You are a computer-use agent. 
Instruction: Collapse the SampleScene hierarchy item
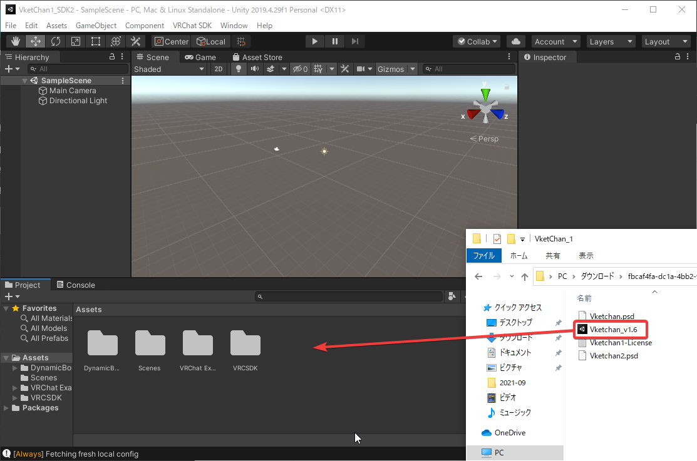(24, 80)
